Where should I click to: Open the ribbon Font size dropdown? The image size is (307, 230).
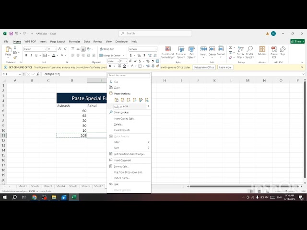pyautogui.click(x=56, y=49)
